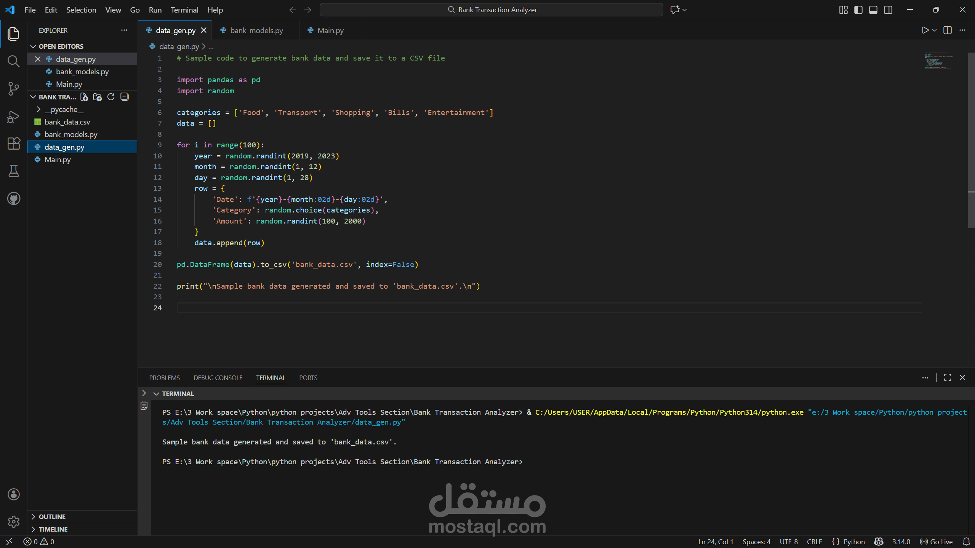Open the Run and Debug view

[13, 117]
